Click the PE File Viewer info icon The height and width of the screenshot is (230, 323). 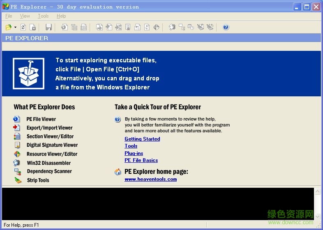point(17,119)
